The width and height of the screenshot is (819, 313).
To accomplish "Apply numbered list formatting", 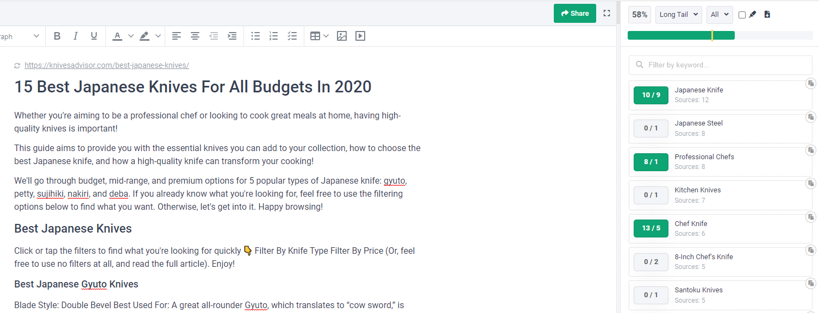I will click(273, 36).
